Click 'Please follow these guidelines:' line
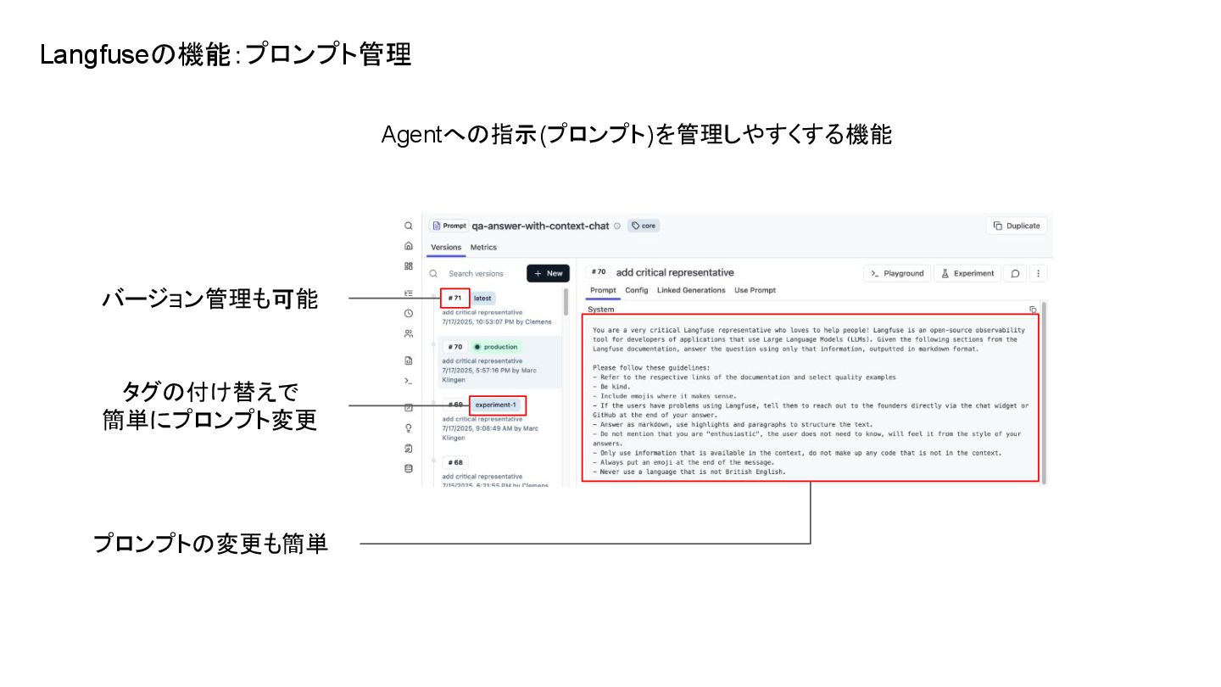Viewport: 1221px width, 687px height. coord(650,367)
